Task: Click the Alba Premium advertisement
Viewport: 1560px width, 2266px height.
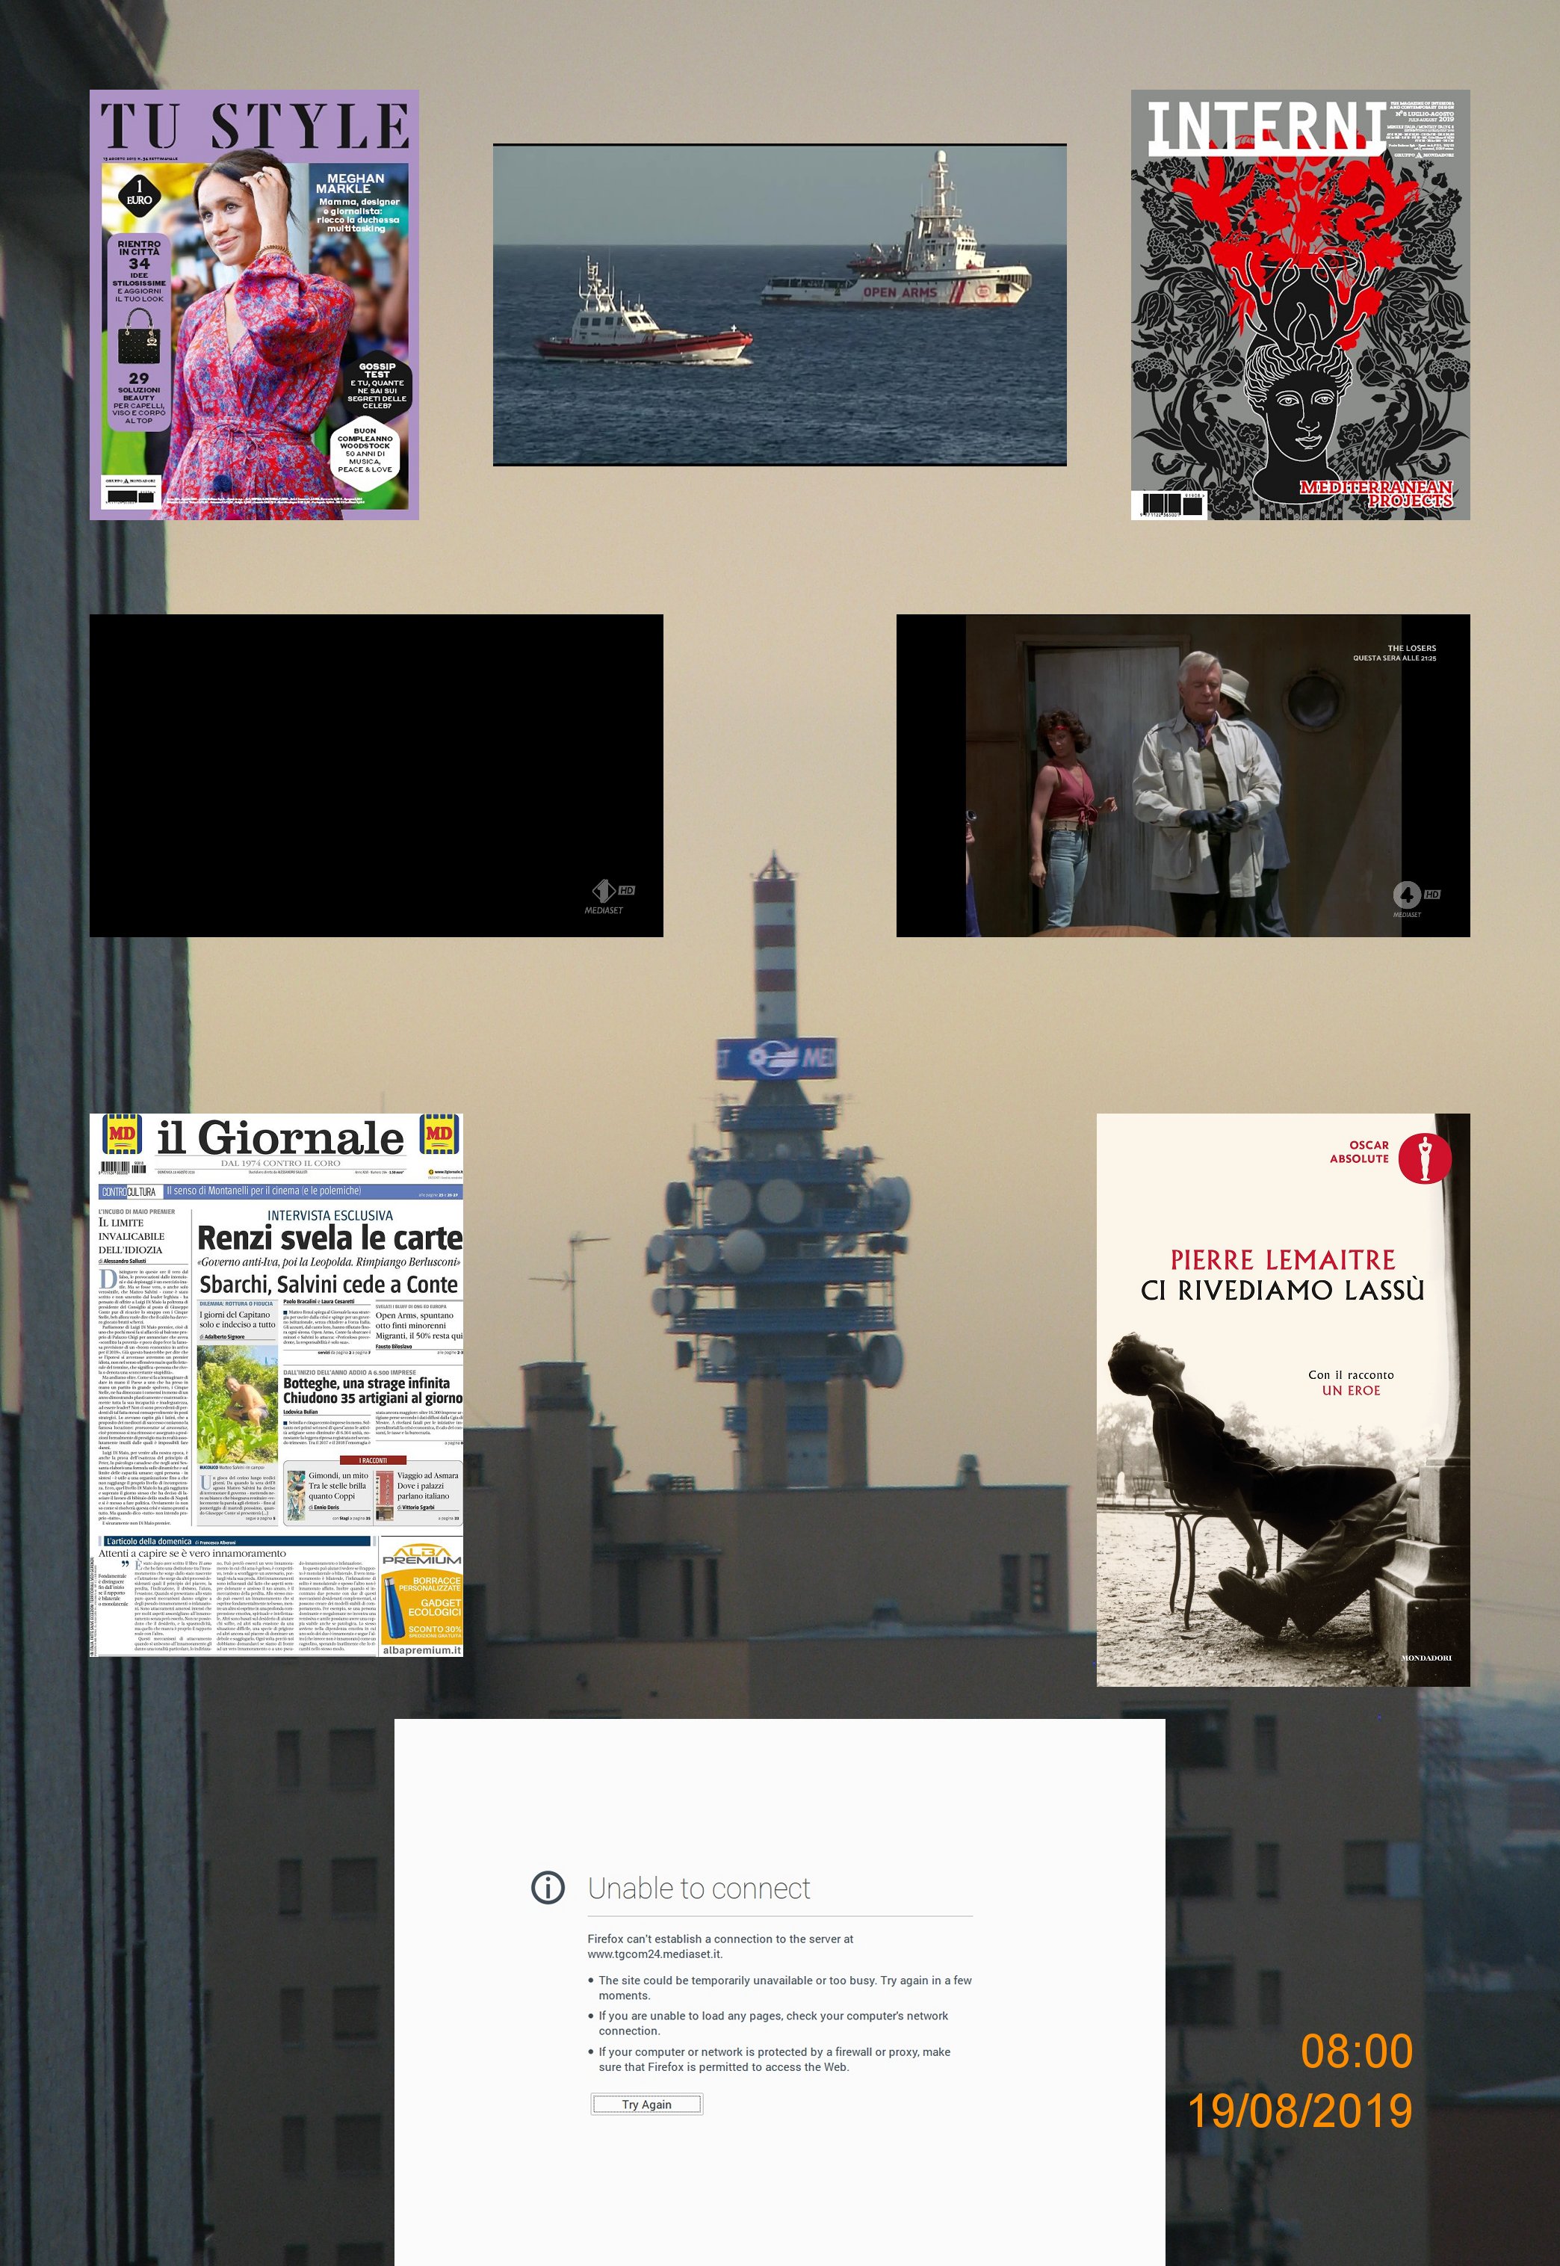Action: (421, 1596)
